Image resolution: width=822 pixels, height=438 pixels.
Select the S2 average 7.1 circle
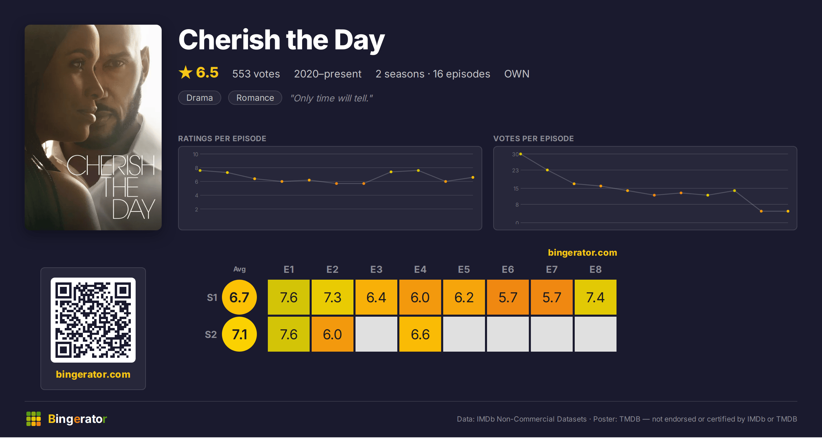(239, 334)
